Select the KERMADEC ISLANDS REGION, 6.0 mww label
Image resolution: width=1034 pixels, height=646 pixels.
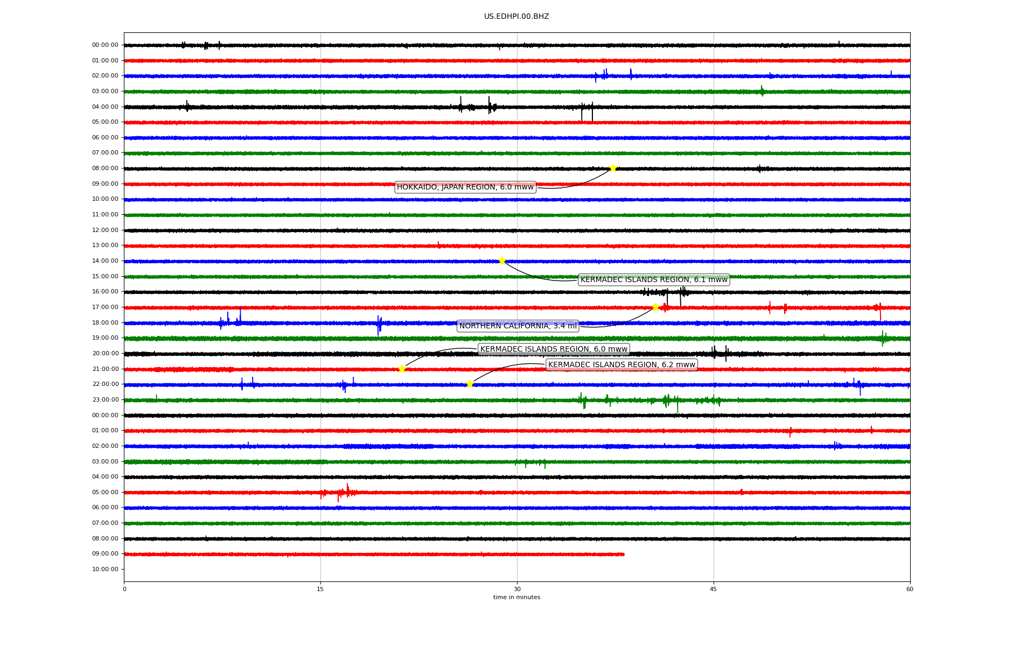coord(554,349)
